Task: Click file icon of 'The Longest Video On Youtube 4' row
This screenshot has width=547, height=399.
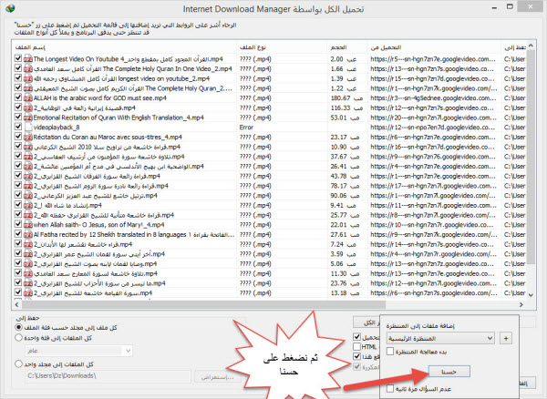Action: (x=28, y=59)
